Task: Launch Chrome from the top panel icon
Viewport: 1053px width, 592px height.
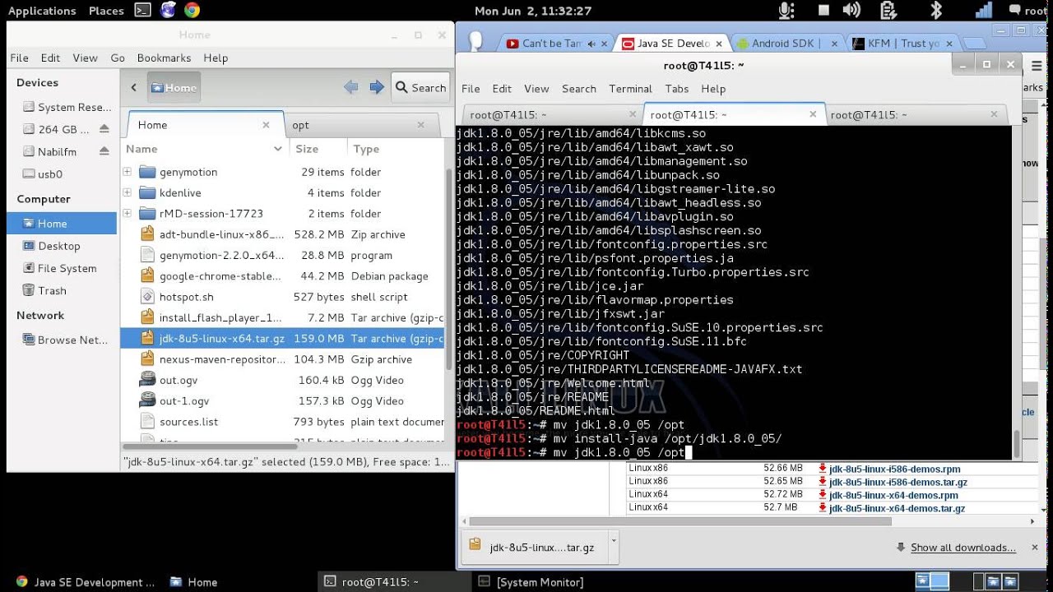Action: pos(192,11)
